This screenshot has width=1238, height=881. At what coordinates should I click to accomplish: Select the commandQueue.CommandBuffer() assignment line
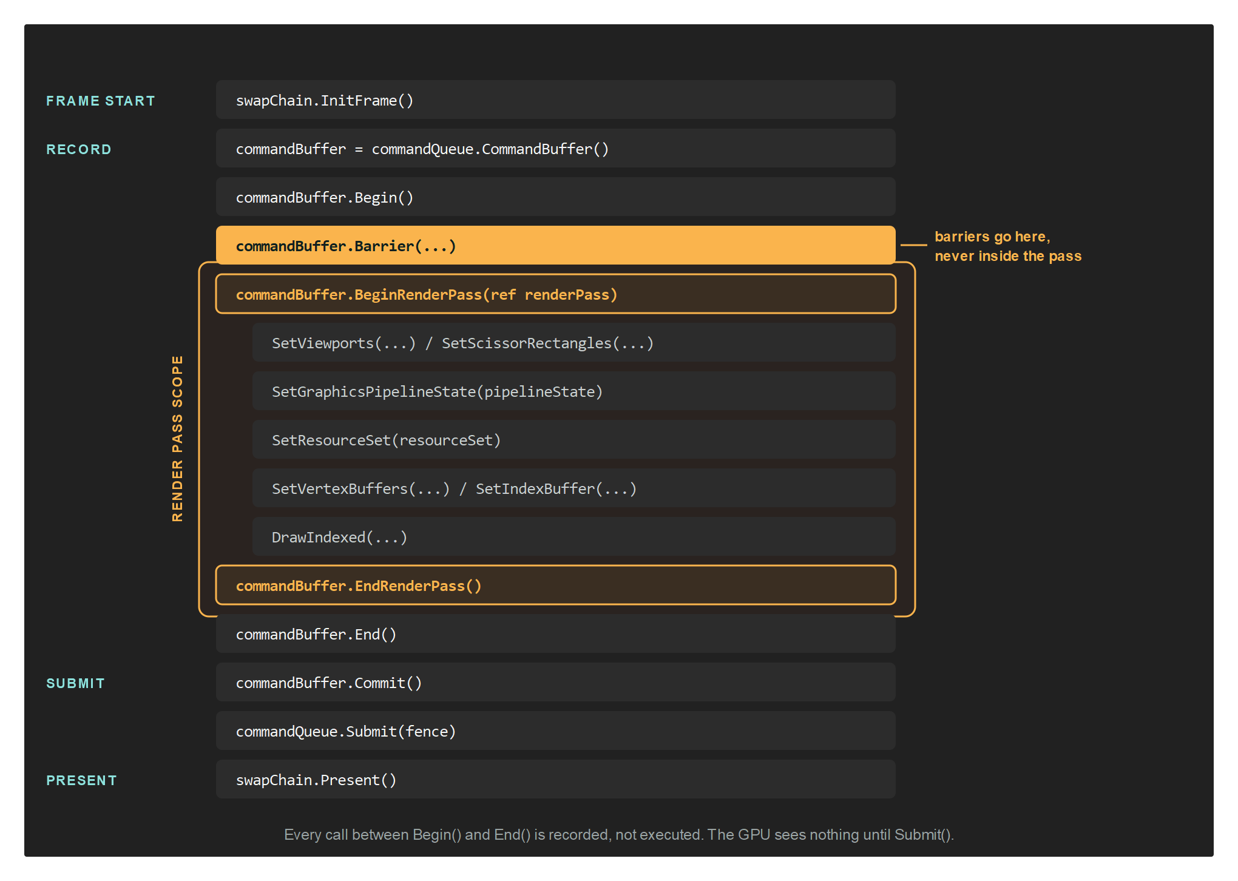coord(555,148)
